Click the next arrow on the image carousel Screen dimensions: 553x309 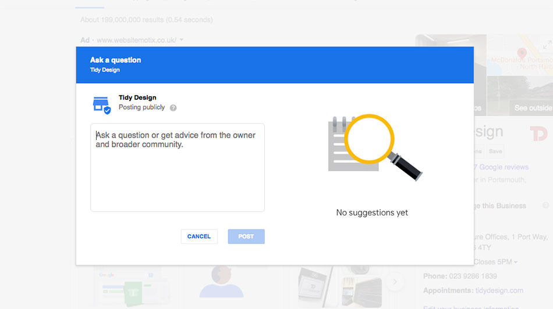pos(395,282)
